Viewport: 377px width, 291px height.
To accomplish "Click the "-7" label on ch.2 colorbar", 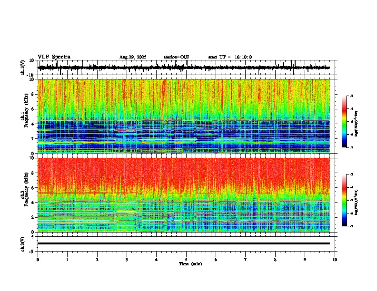I will pyautogui.click(x=351, y=226).
